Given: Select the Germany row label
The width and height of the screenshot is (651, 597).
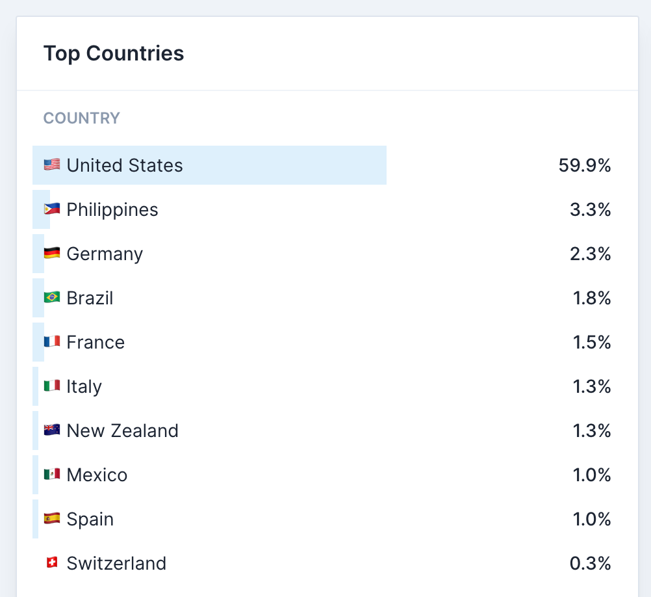Looking at the screenshot, I should click(105, 254).
